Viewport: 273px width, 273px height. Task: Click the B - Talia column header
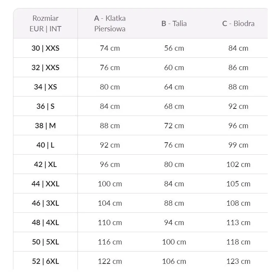(174, 24)
